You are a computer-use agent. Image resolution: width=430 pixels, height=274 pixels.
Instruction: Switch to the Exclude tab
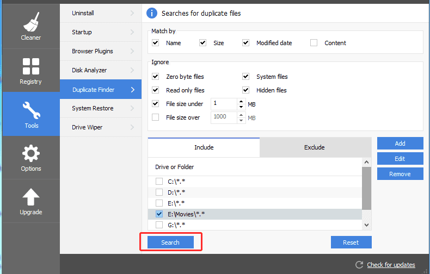tap(315, 147)
